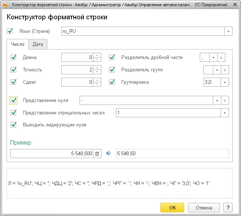Screen dimensions: 241x216
Task: Open the Группировка dropdown list
Action: pos(225,82)
